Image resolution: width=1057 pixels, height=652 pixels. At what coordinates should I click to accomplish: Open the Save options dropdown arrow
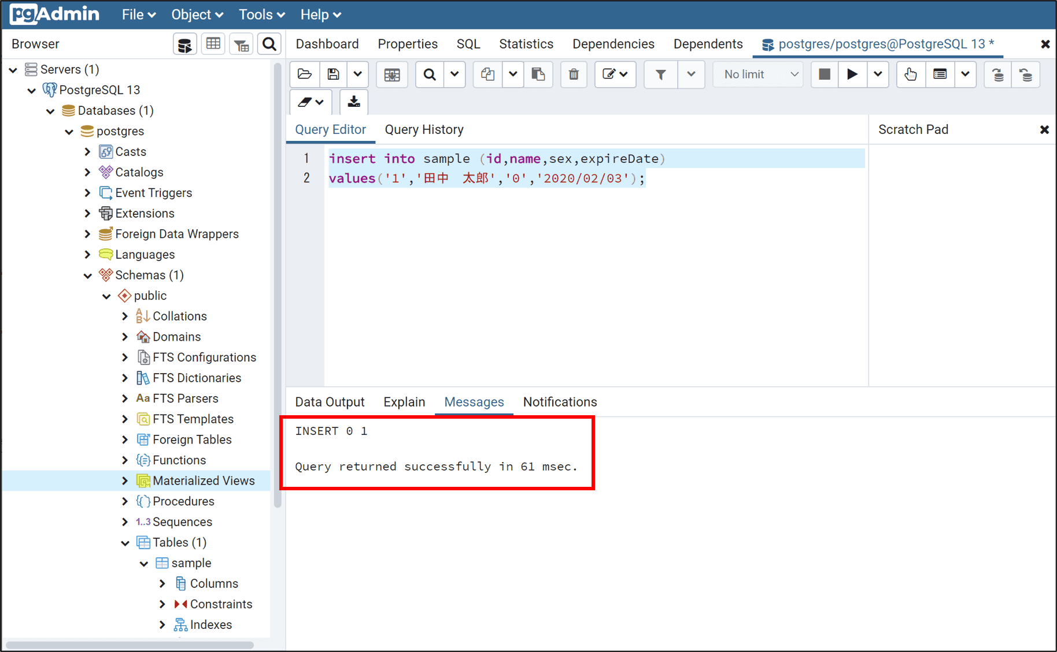358,74
